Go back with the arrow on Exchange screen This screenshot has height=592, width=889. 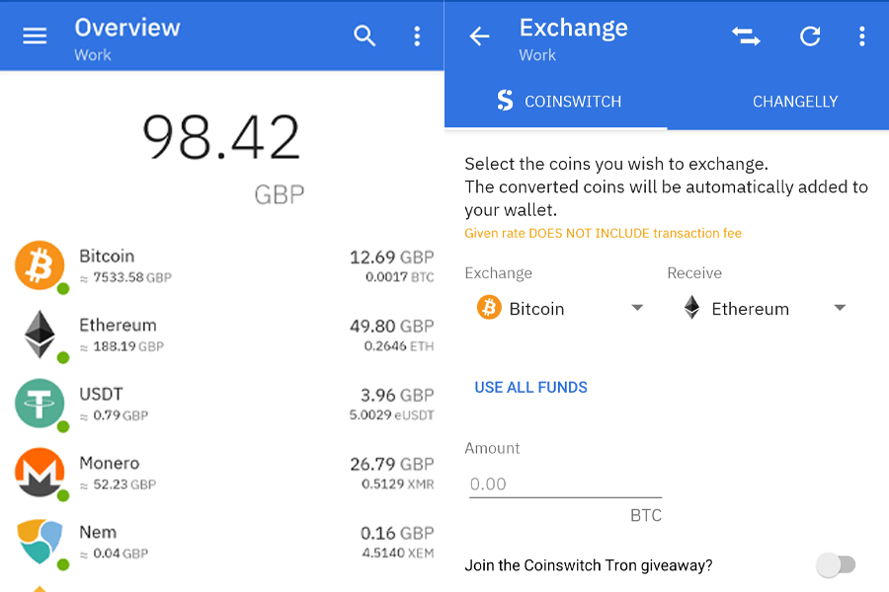pos(479,36)
